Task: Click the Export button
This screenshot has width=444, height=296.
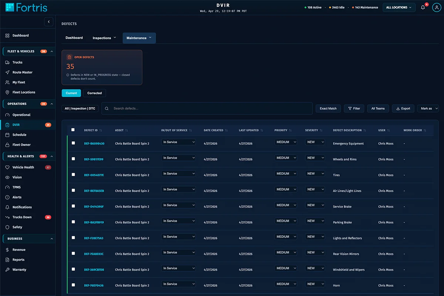Action: pyautogui.click(x=403, y=108)
